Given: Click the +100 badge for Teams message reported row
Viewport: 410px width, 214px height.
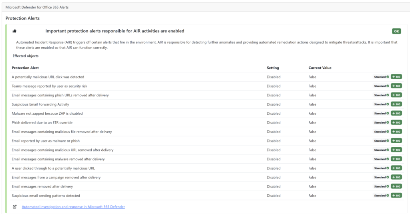Looking at the screenshot, I should tap(396, 86).
